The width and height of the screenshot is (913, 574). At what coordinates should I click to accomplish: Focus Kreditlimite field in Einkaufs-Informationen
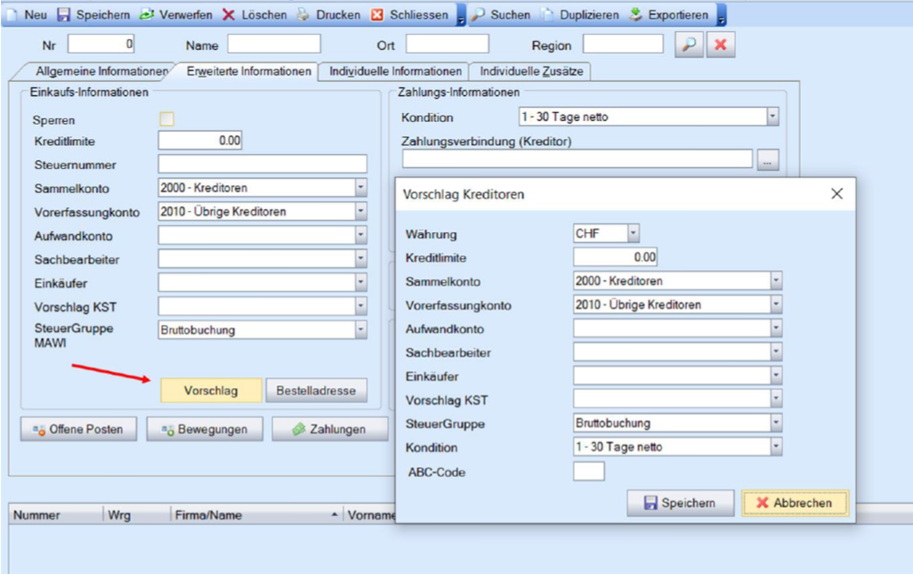199,141
